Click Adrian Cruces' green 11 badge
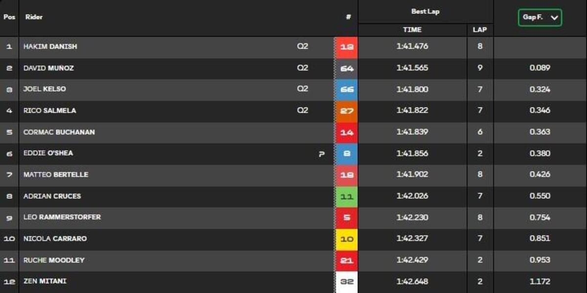 pyautogui.click(x=346, y=196)
